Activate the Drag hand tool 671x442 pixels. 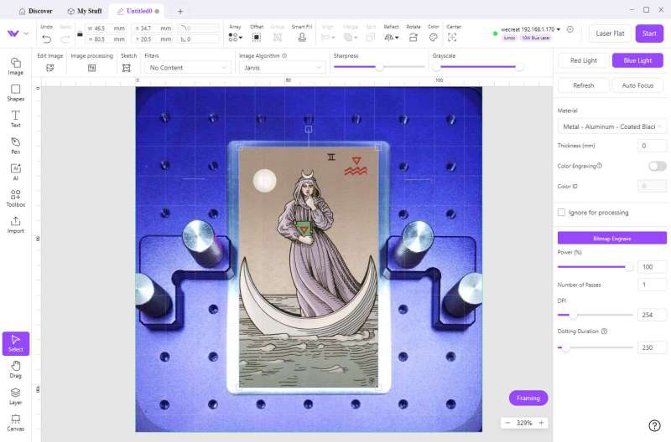click(15, 370)
